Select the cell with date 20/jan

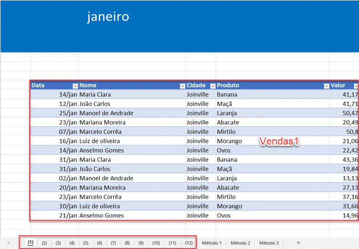click(x=54, y=187)
